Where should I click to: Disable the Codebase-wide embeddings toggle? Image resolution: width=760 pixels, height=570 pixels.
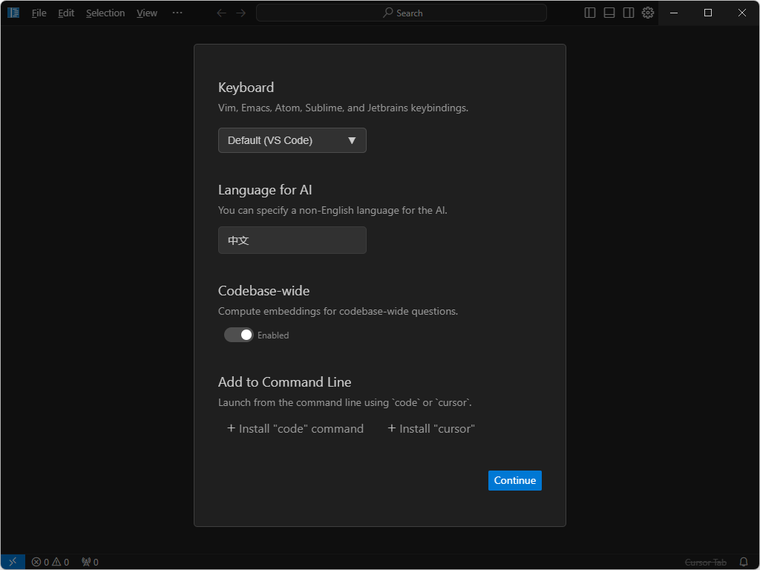tap(238, 335)
